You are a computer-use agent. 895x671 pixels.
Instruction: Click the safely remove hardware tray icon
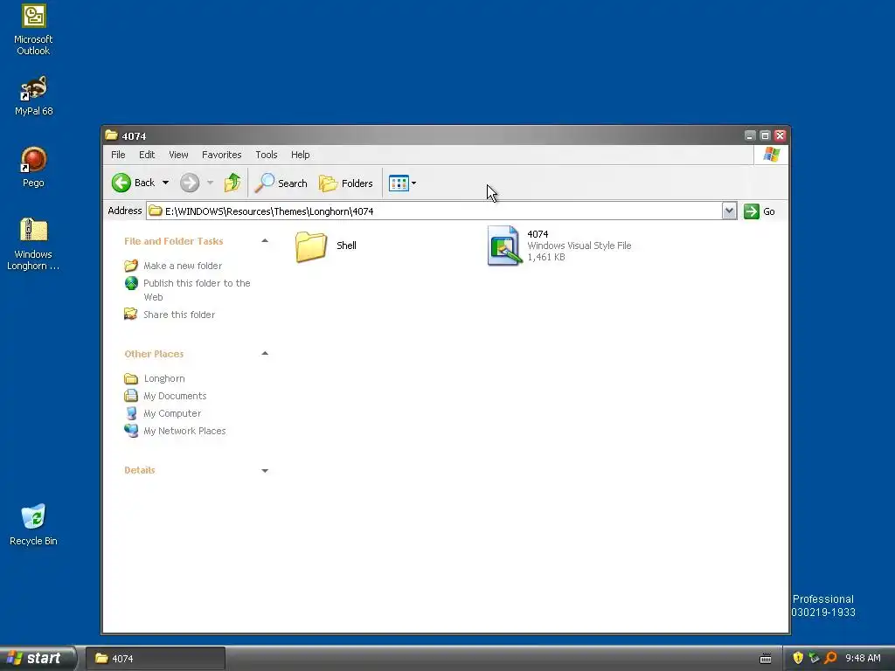(814, 658)
